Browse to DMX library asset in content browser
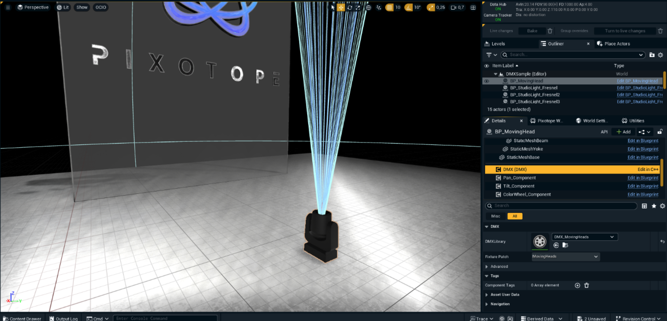This screenshot has width=667, height=321. click(565, 245)
